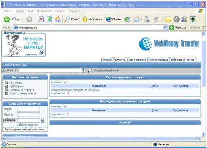Open the Mail button dropdown arrow

coord(141,19)
